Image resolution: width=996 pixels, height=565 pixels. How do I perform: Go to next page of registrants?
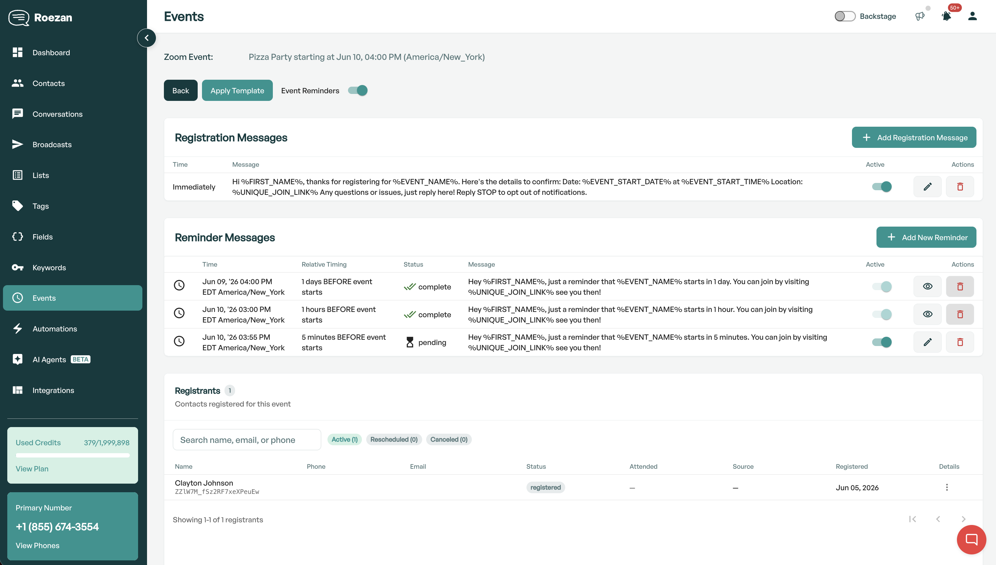click(x=963, y=519)
